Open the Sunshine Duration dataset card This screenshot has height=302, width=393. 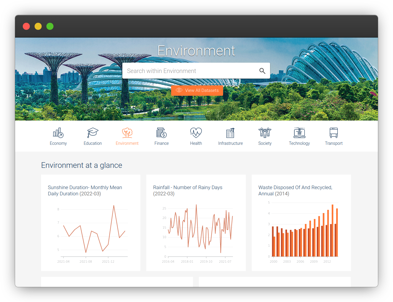91,223
